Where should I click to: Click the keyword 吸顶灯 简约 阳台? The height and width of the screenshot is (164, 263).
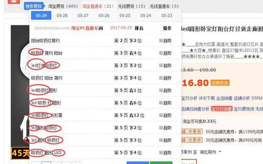tap(47, 53)
